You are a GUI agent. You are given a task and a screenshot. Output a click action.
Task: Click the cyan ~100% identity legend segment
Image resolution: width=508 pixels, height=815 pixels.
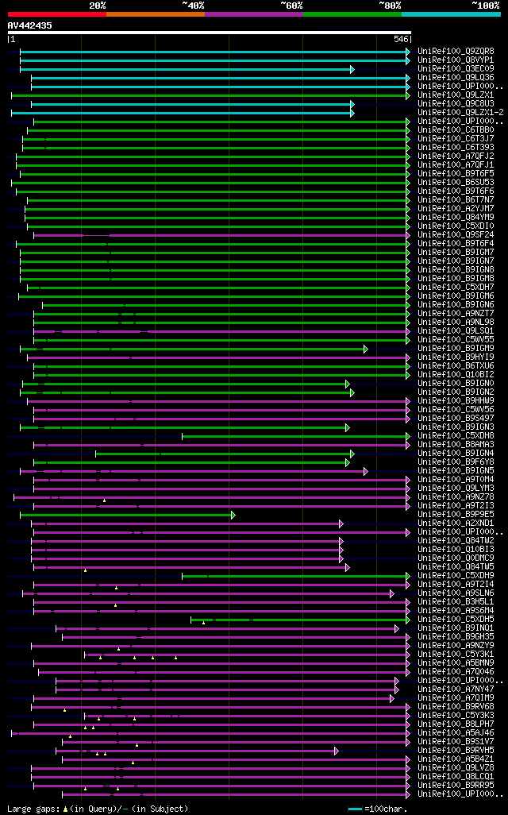pyautogui.click(x=451, y=14)
